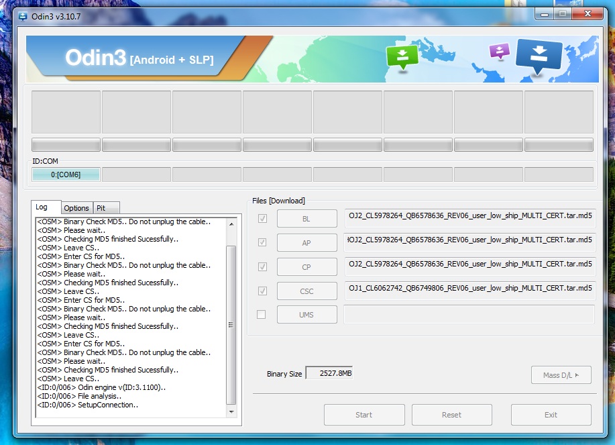Click the UMS file button
The height and width of the screenshot is (445, 615).
click(x=306, y=315)
